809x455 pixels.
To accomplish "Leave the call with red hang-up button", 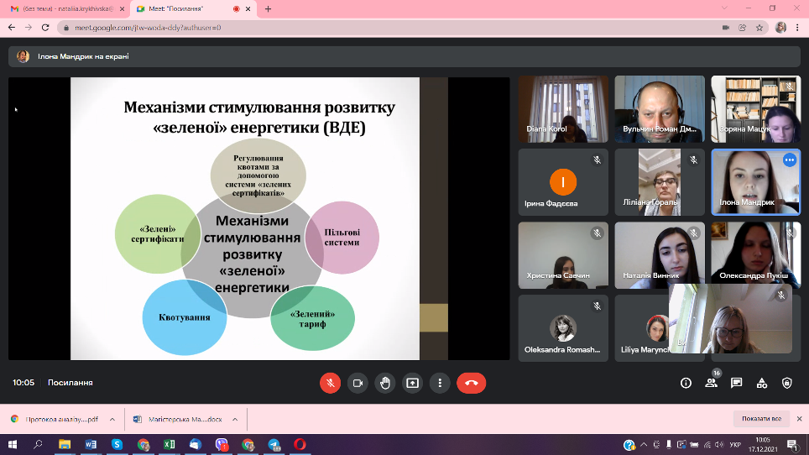I will 471,383.
